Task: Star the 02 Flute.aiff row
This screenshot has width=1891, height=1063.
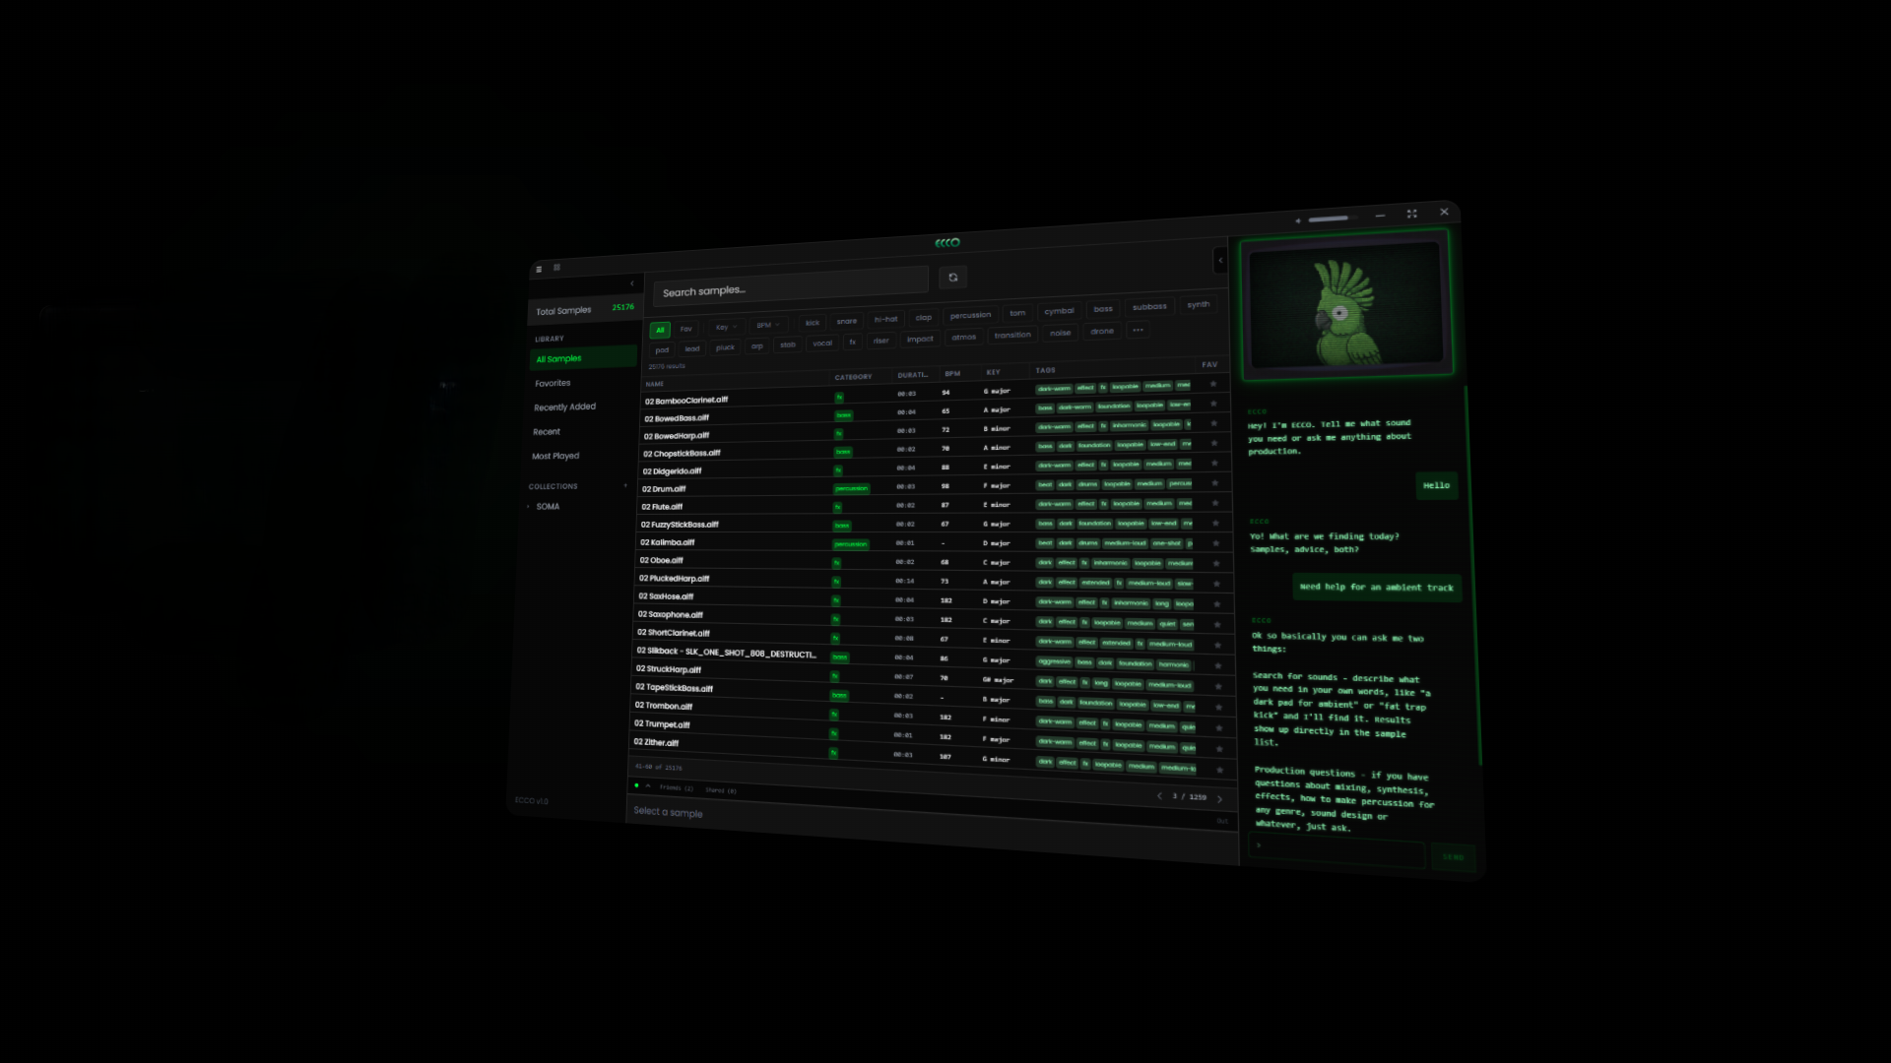Action: 1215,503
